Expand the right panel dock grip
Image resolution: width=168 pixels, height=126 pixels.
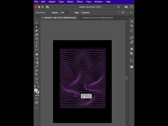point(133,16)
